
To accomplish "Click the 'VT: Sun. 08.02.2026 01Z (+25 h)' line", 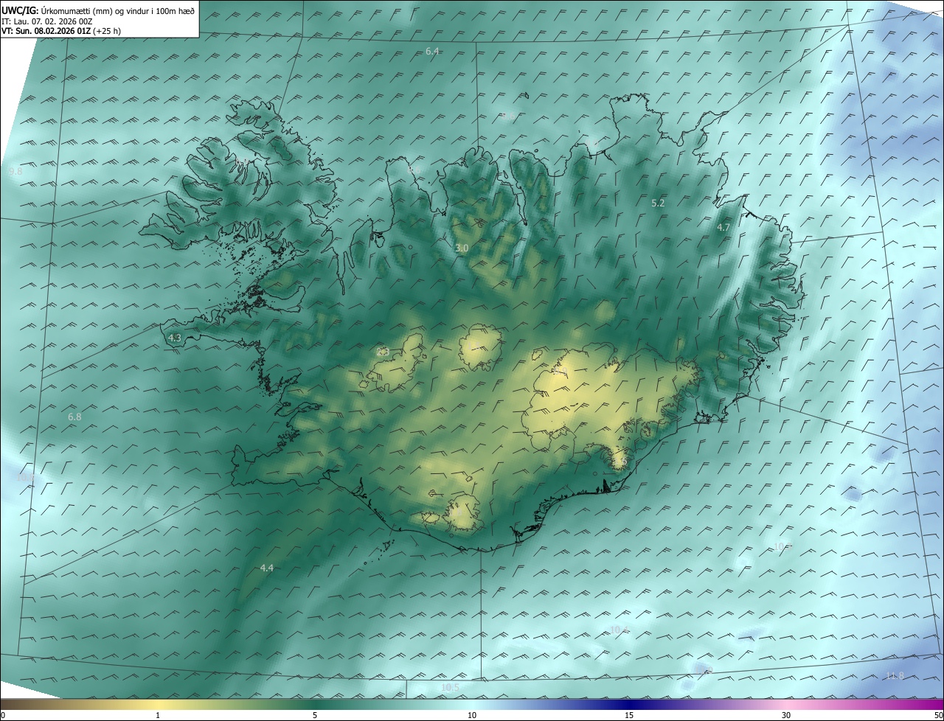I will 62,32.
